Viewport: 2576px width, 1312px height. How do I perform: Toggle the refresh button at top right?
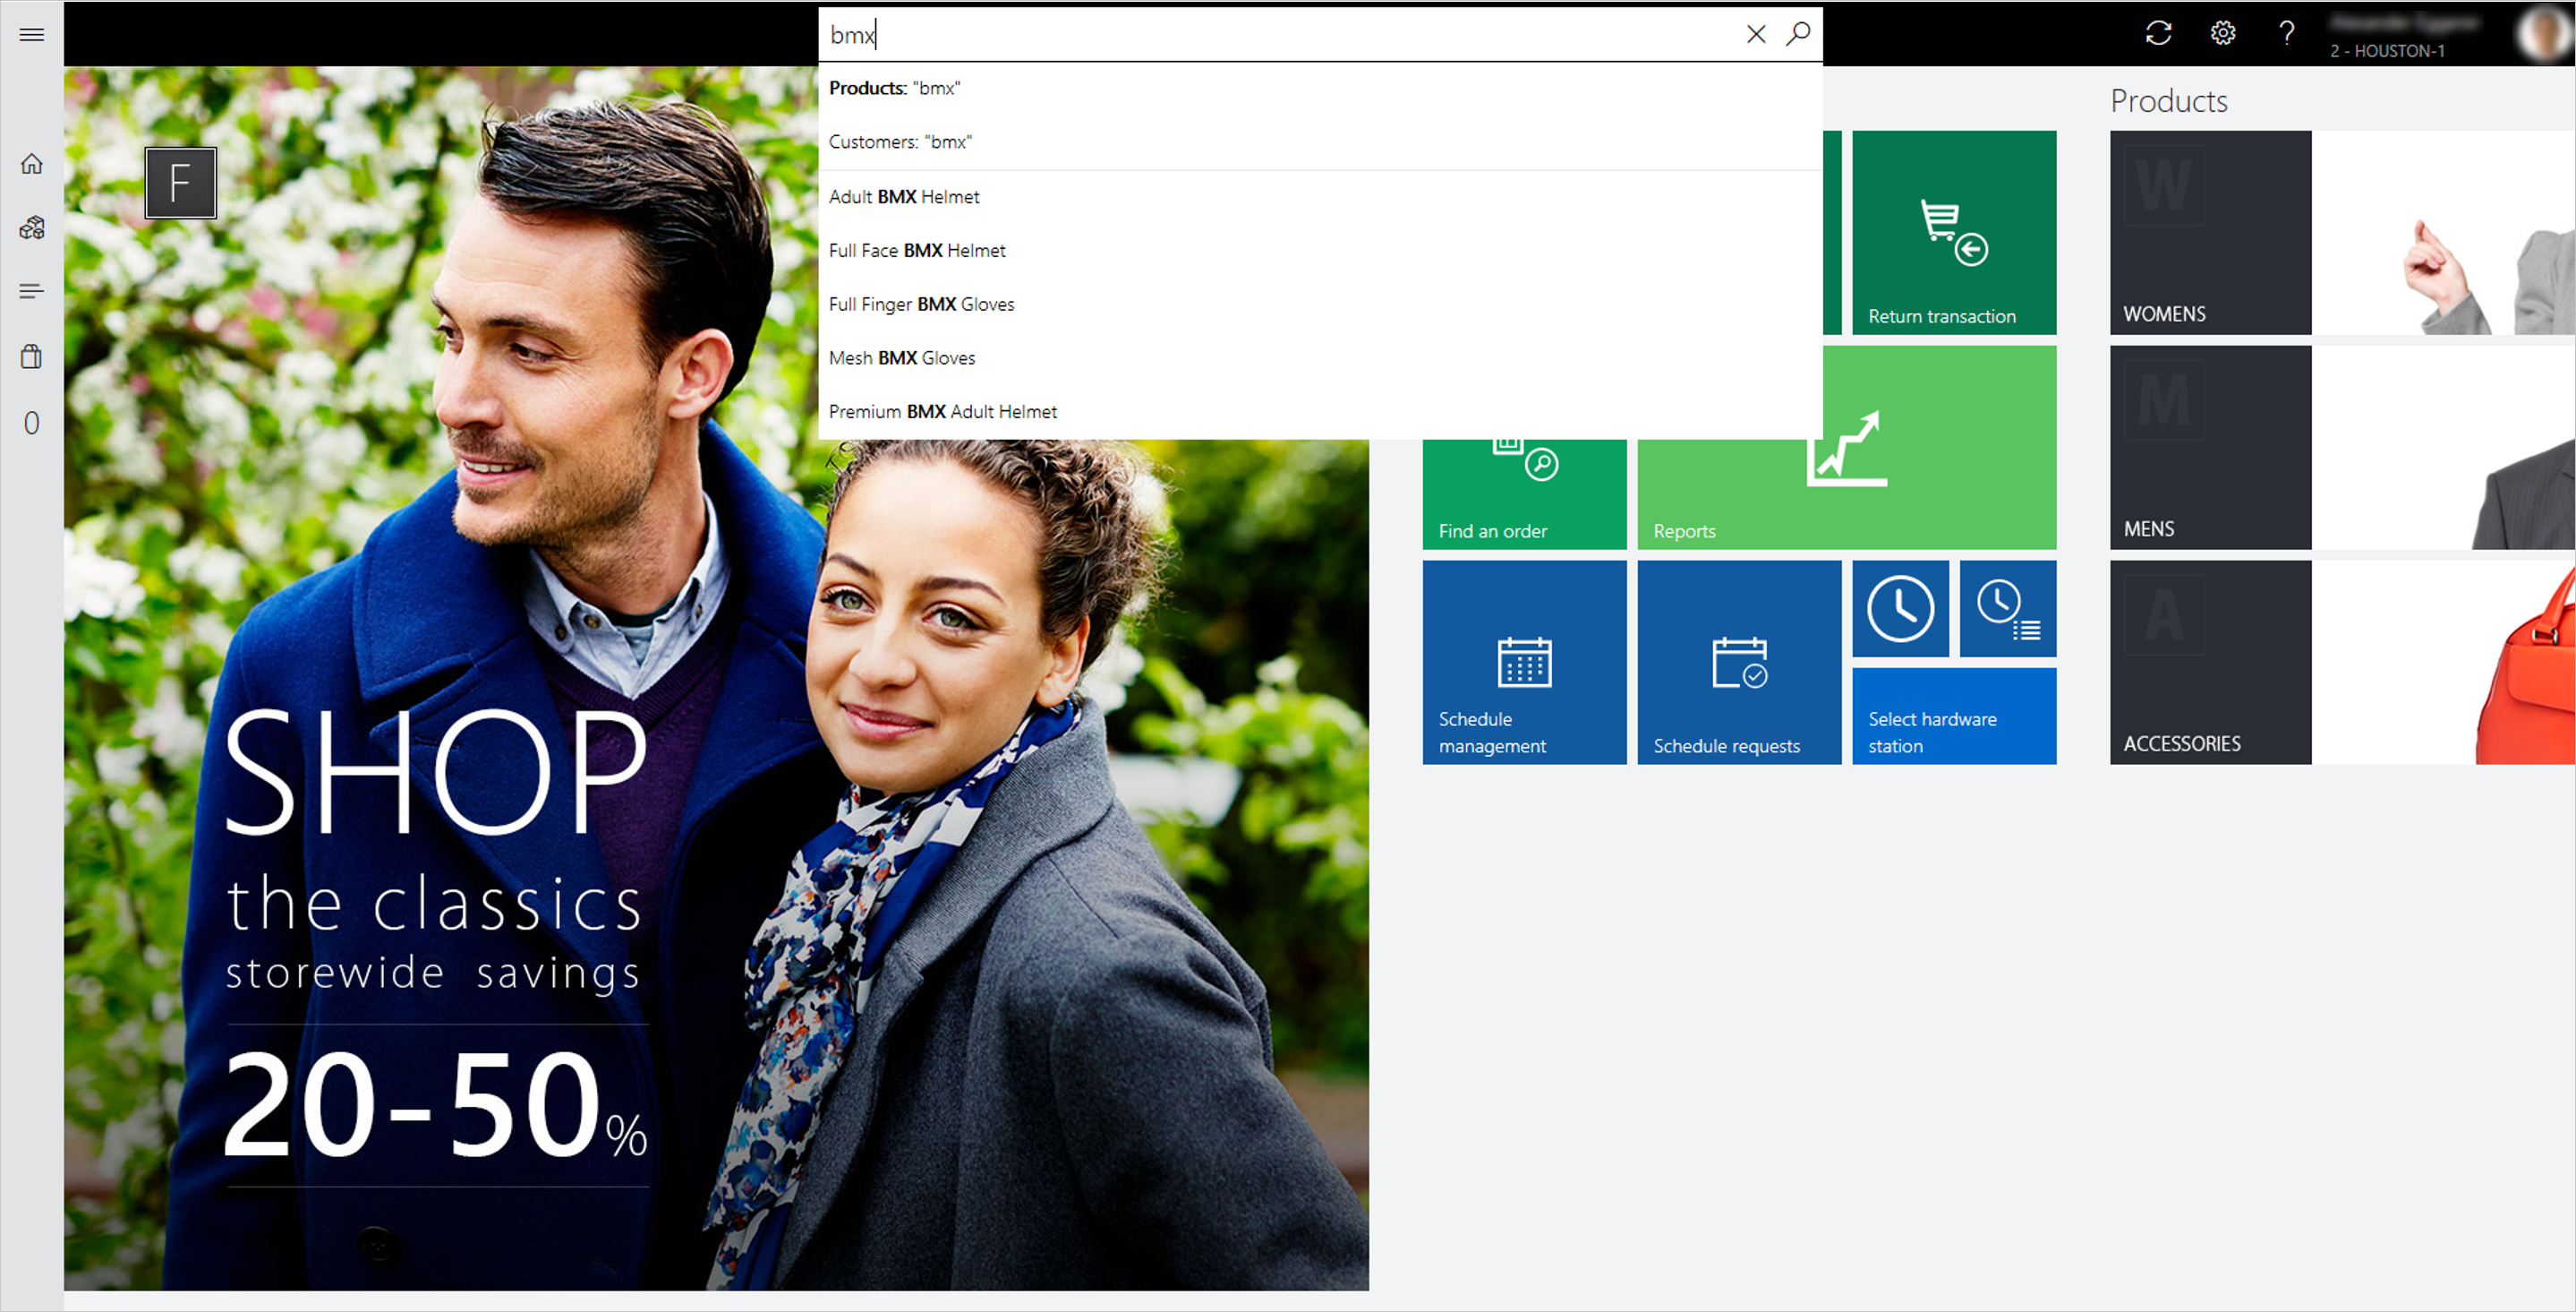point(2160,33)
